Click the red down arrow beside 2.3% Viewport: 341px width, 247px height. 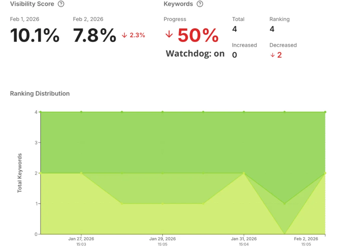tap(125, 35)
